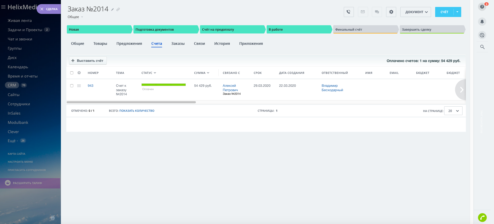This screenshot has width=494, height=224.
Task: Open deal settings gear icon
Action: (391, 12)
